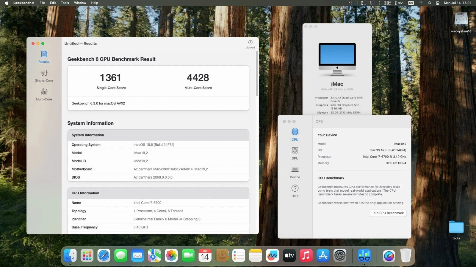Image resolution: width=476 pixels, height=267 pixels.
Task: Open the Tools menu
Action: (65, 3)
